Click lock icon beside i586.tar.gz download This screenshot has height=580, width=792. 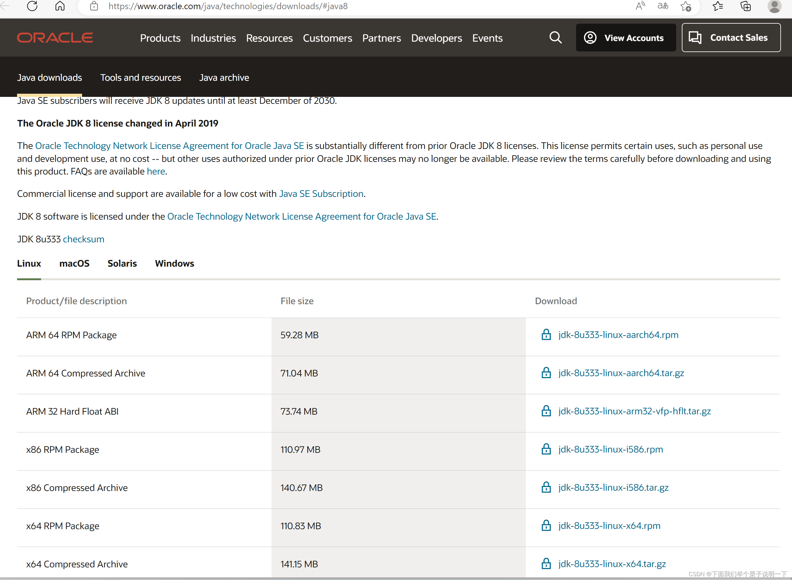(546, 488)
